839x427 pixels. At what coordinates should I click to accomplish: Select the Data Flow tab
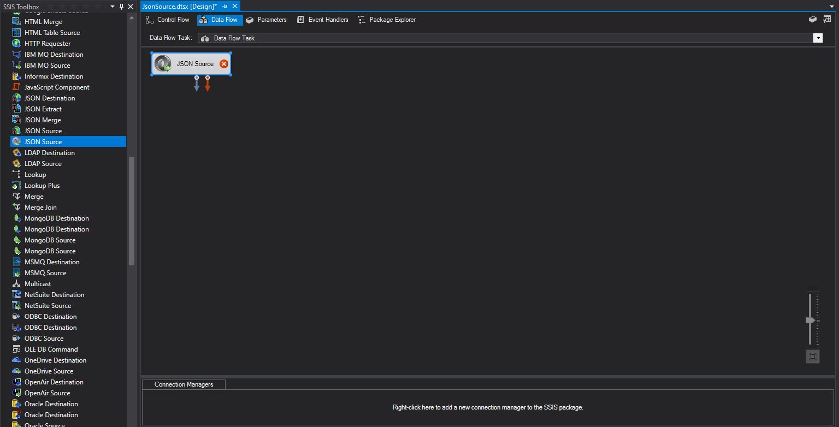[220, 20]
